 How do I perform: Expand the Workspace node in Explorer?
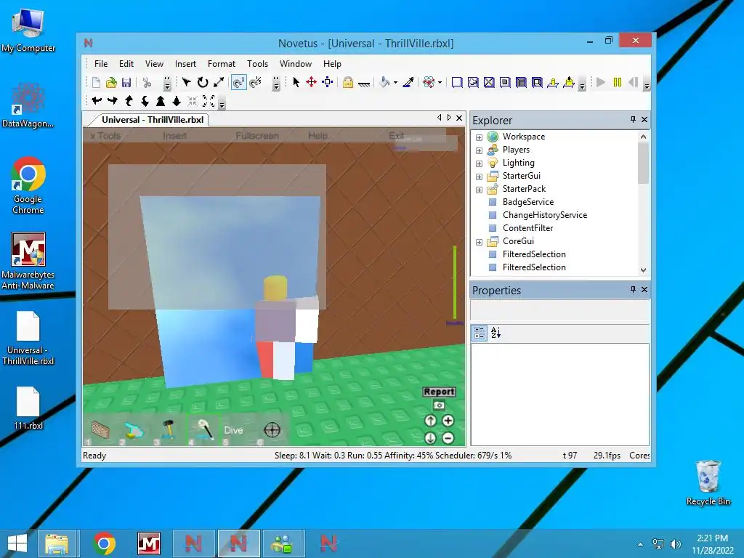480,137
